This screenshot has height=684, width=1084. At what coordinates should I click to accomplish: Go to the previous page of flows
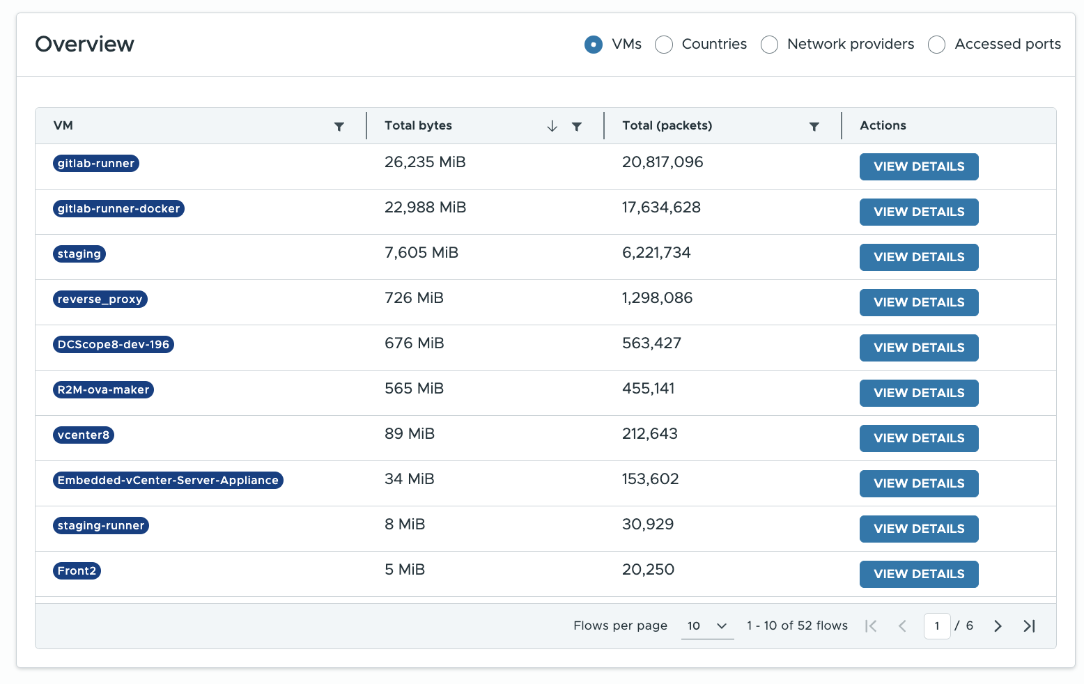pos(902,626)
